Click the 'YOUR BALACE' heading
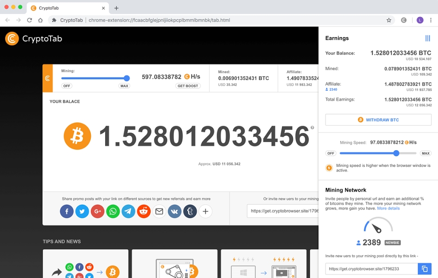Screen dimensions: 438x278 [65, 101]
